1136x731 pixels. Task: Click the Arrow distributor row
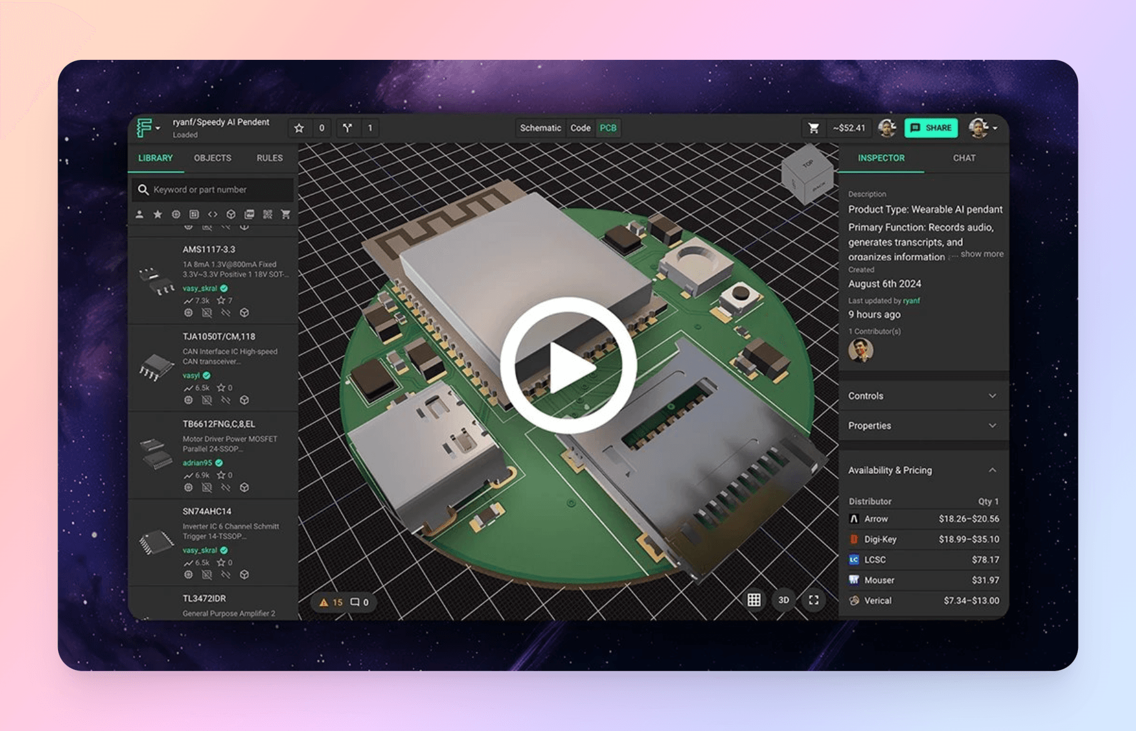(x=923, y=519)
